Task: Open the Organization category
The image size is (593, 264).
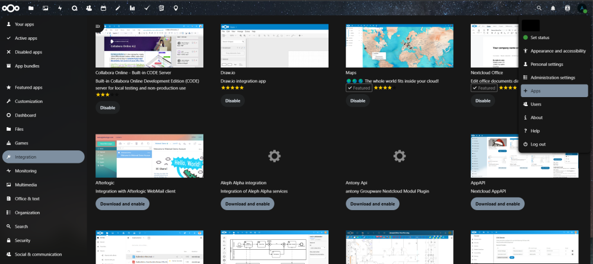Action: click(x=43, y=213)
